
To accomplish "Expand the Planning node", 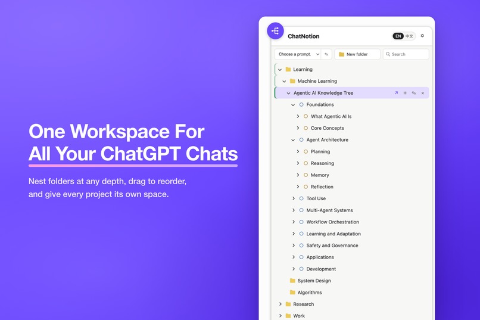I will (x=298, y=151).
